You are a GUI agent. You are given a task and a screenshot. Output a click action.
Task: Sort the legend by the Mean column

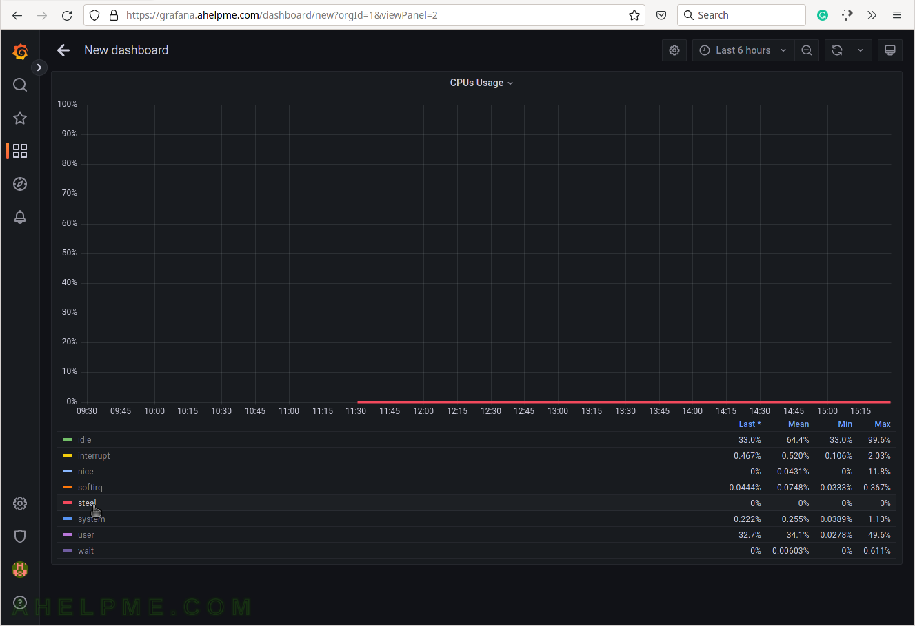(x=798, y=424)
